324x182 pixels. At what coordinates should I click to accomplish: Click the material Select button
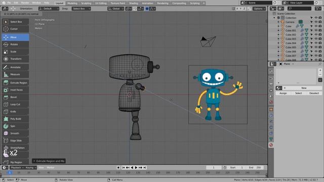pos(298,93)
